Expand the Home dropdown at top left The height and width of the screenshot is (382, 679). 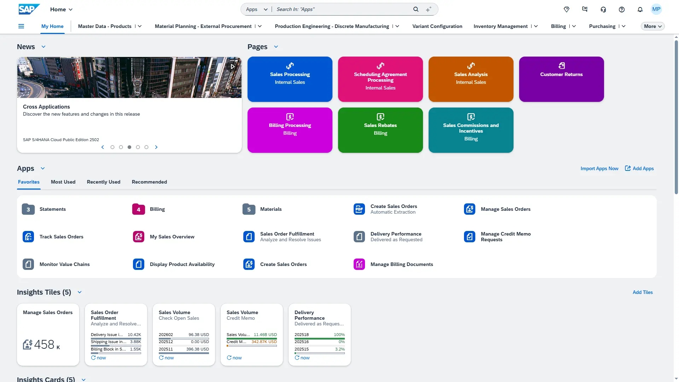61,9
